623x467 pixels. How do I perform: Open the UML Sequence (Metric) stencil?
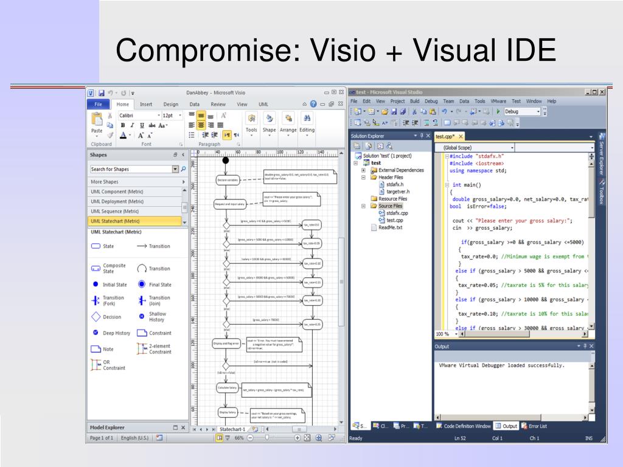tap(134, 211)
